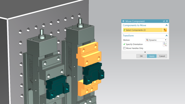Click the Move Component gear icon
The height and width of the screenshot is (104, 185).
click(123, 21)
